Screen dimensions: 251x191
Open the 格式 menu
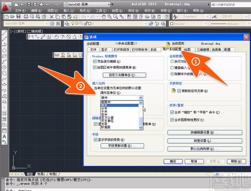83,11
